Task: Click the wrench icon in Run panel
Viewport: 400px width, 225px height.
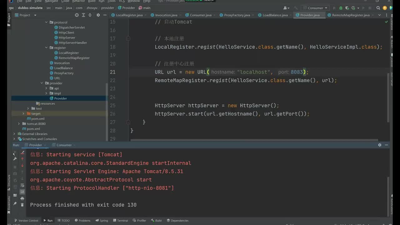Action: tap(15, 159)
